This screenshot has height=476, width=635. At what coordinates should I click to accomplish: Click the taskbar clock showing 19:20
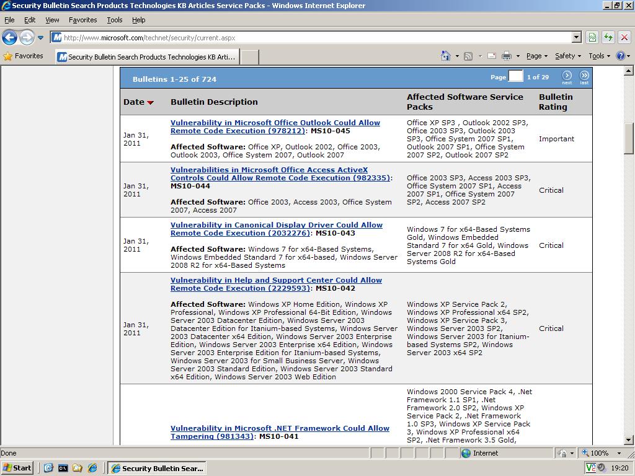(619, 468)
